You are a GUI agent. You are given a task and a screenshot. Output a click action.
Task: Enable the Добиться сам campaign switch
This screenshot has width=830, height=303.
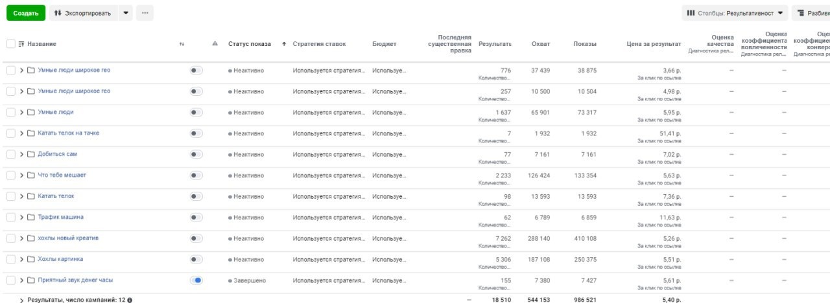click(196, 154)
